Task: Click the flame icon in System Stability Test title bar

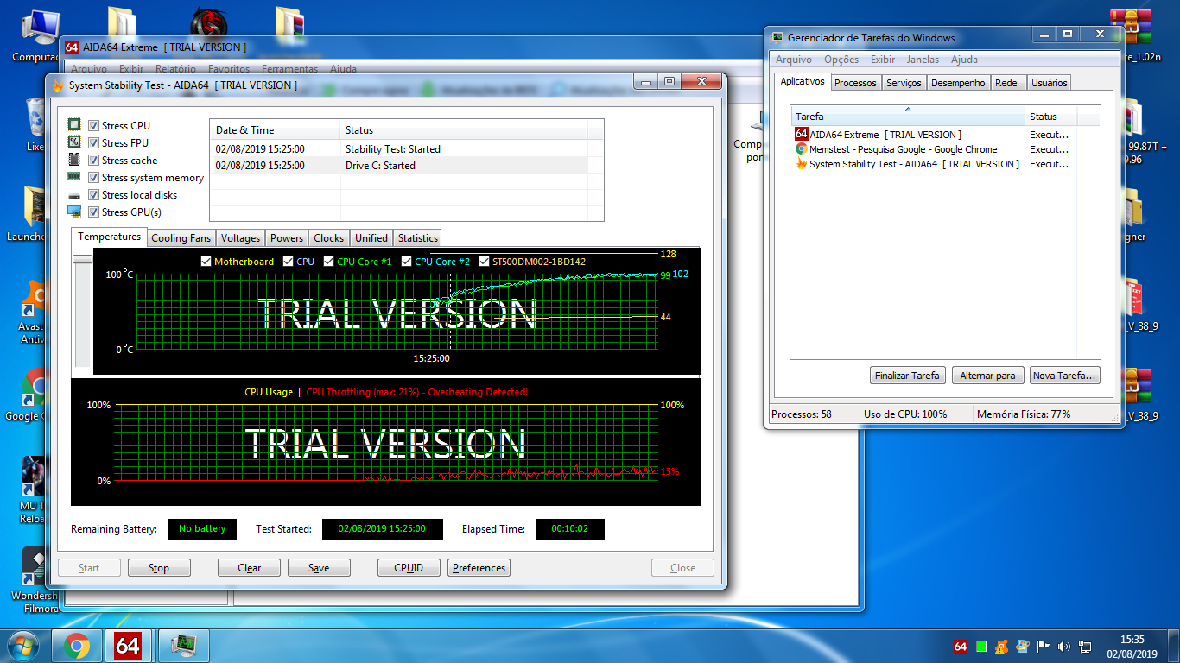Action: pos(58,85)
